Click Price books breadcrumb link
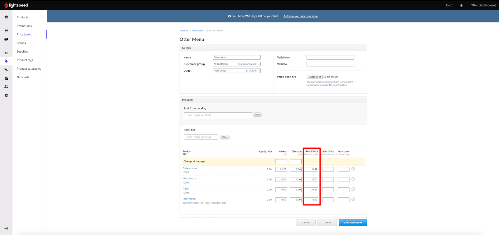The image size is (499, 235). point(198,31)
